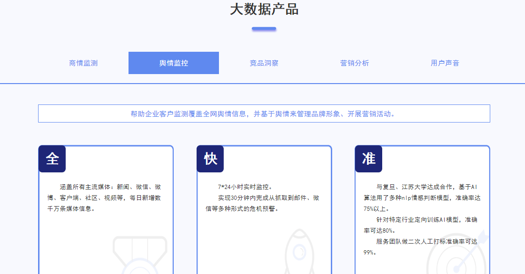This screenshot has height=274, width=525.
Task: Click the 全 badge icon
Action: (x=52, y=159)
